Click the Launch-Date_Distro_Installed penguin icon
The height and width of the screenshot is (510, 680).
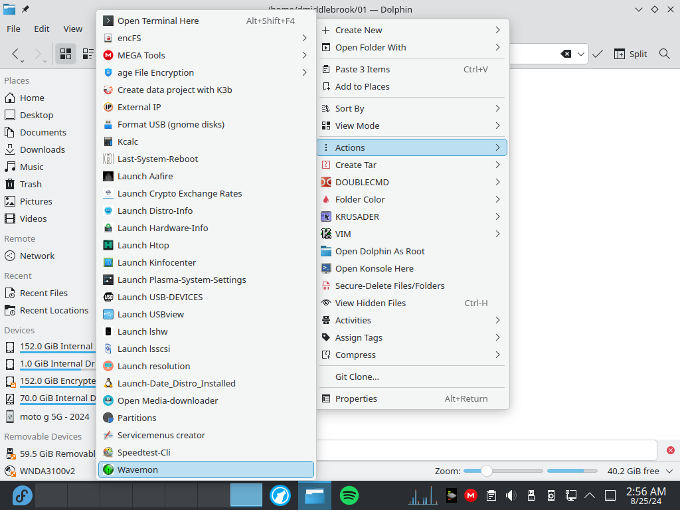pos(108,383)
